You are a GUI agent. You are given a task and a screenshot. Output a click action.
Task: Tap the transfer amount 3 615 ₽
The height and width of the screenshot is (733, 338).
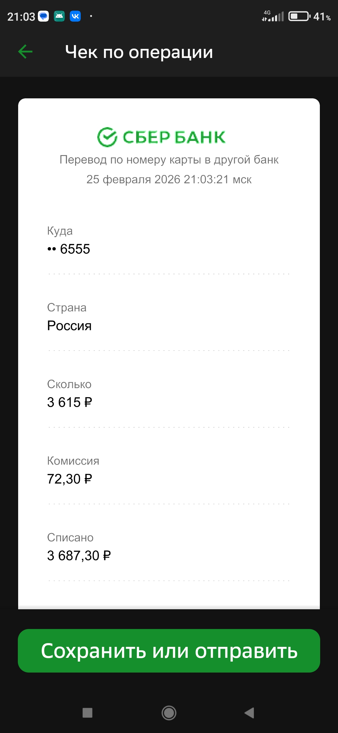click(x=69, y=403)
